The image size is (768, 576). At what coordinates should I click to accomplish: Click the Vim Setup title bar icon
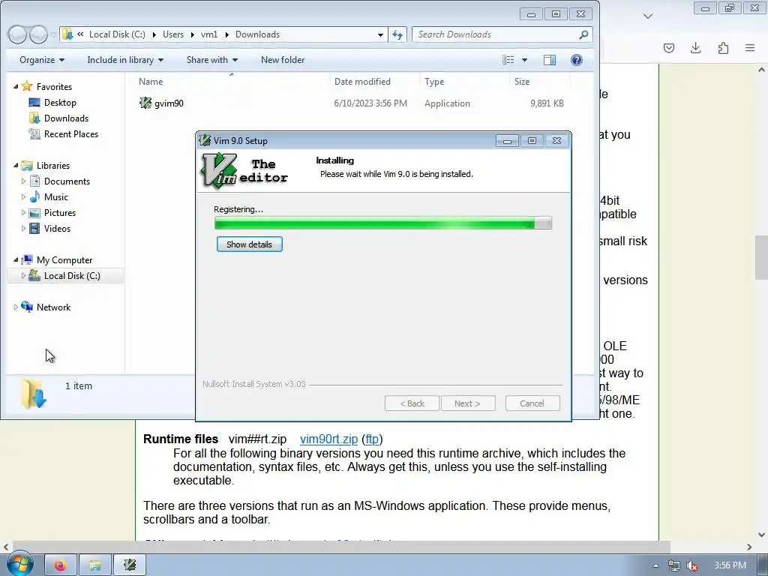coord(205,140)
